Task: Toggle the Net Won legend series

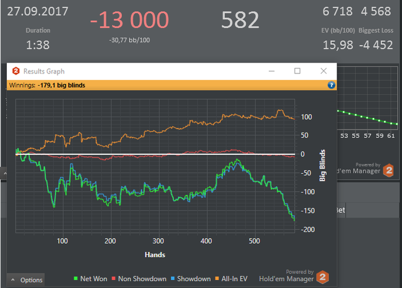Action: tap(91, 278)
